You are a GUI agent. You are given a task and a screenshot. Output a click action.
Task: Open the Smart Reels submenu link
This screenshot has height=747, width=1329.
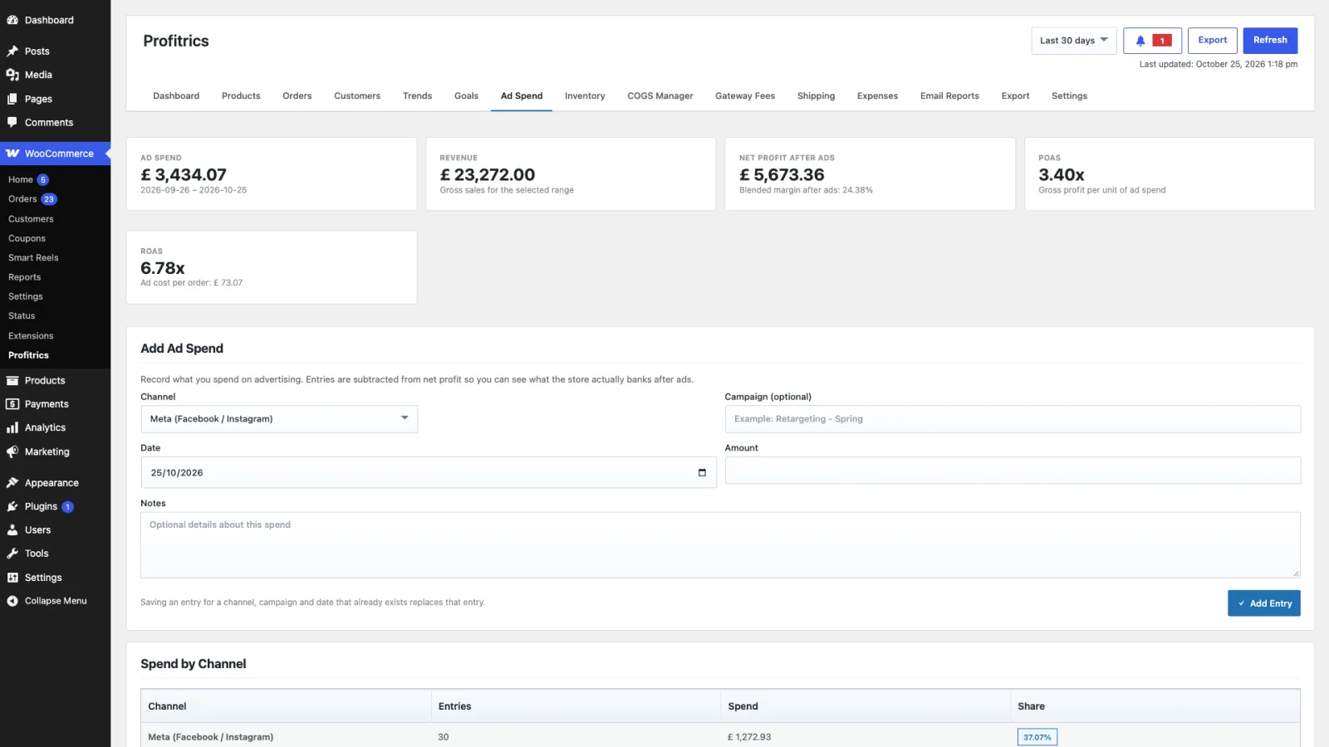click(x=33, y=258)
